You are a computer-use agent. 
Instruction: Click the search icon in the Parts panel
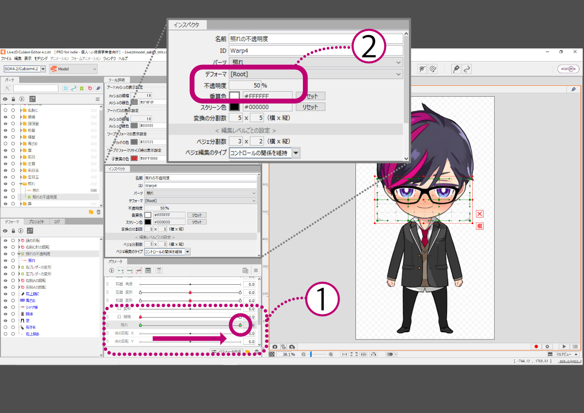click(8, 88)
